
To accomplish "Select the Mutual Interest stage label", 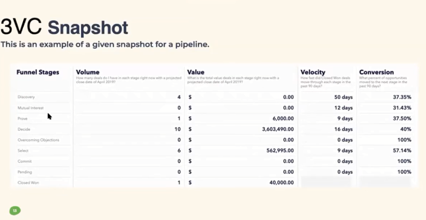I will 30,108.
